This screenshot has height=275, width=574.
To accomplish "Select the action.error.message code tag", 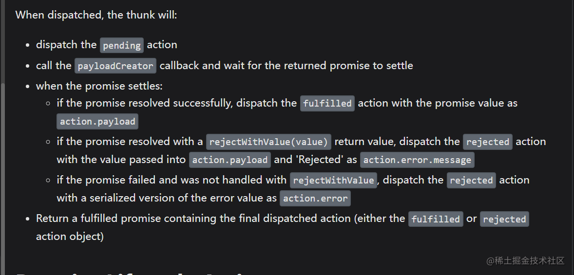I will click(417, 160).
